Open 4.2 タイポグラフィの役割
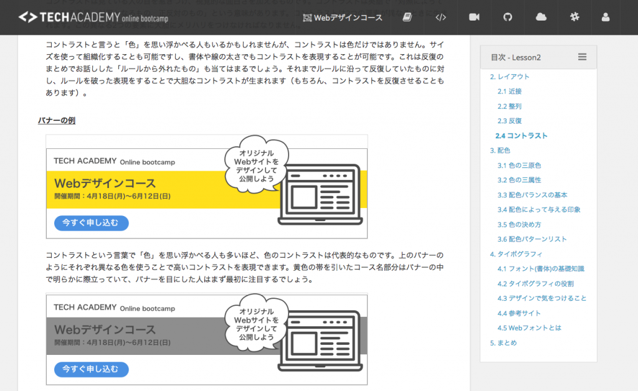This screenshot has width=638, height=391. click(x=535, y=284)
